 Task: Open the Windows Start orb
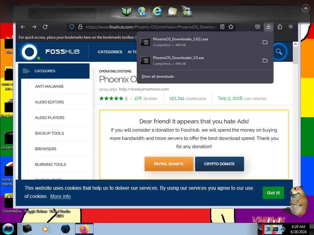[8, 229]
